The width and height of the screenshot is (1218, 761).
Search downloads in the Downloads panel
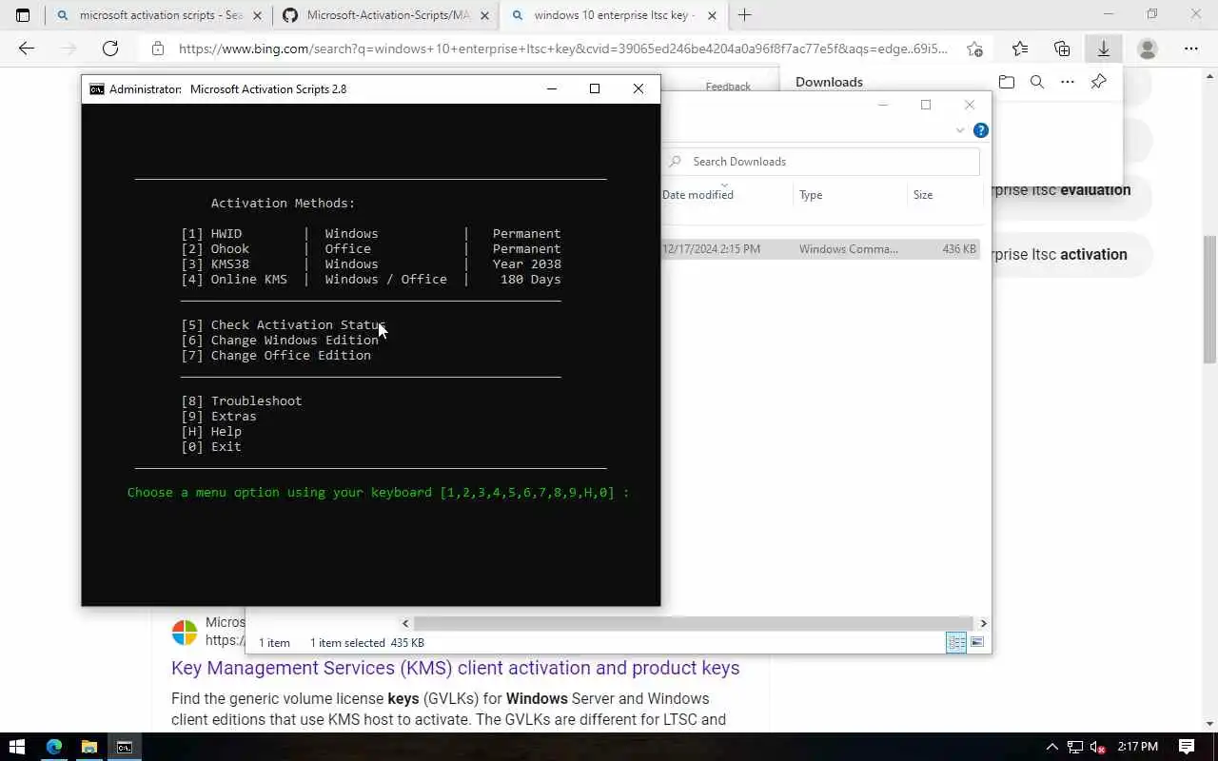point(1037,82)
